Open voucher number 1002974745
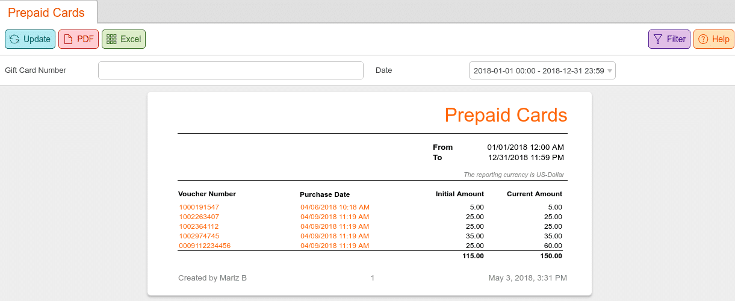The width and height of the screenshot is (735, 301). (199, 236)
